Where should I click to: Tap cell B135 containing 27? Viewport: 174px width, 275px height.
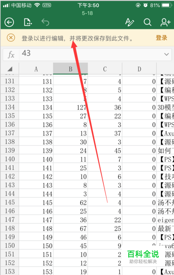click(x=70, y=116)
